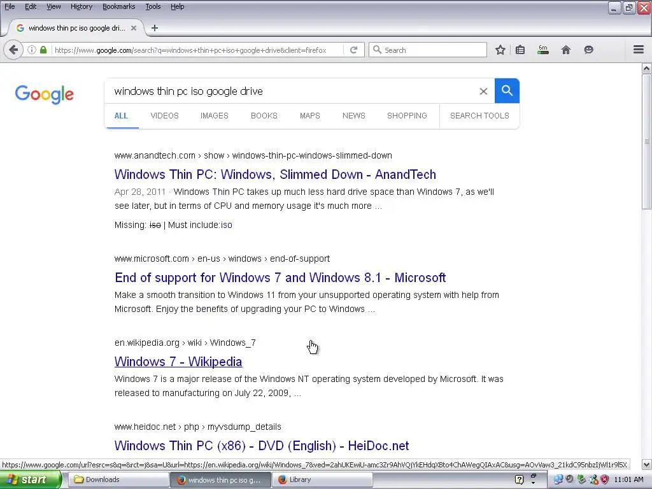Screen dimensions: 652x489
Task: Switch to MAPS results tab
Action: click(310, 116)
